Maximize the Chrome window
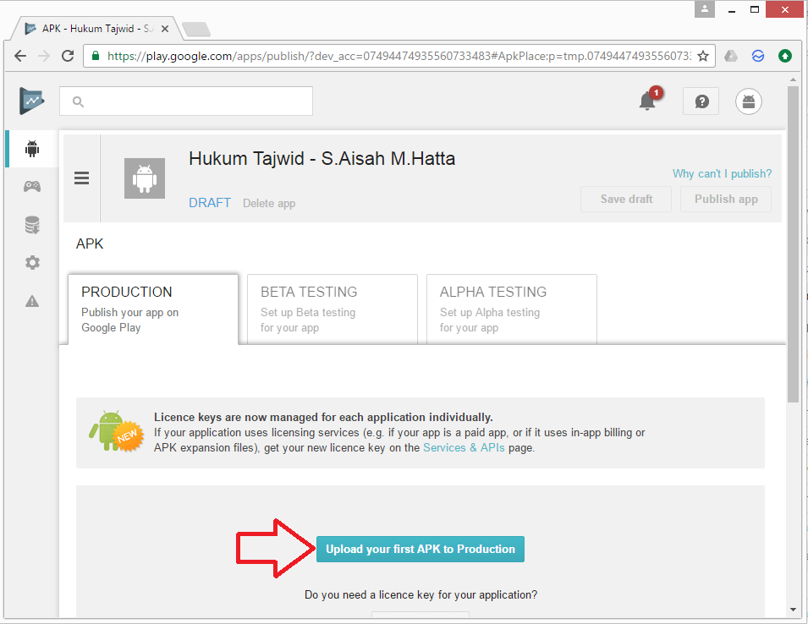 coord(755,9)
